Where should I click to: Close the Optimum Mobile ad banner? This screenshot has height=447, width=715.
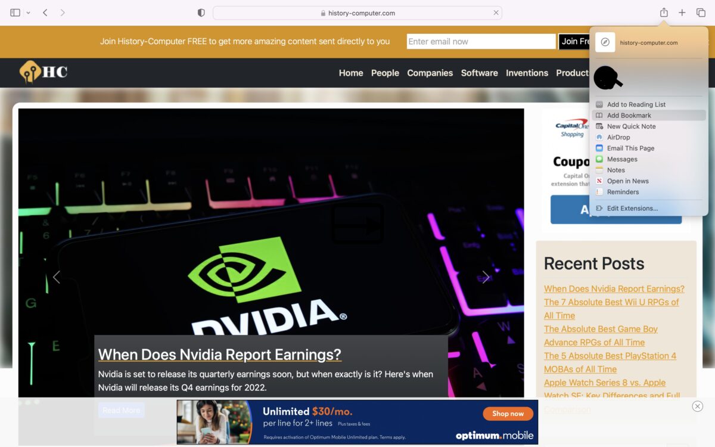697,406
